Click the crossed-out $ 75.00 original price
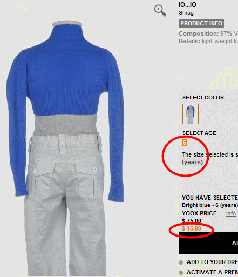The image size is (238, 277). (x=192, y=221)
